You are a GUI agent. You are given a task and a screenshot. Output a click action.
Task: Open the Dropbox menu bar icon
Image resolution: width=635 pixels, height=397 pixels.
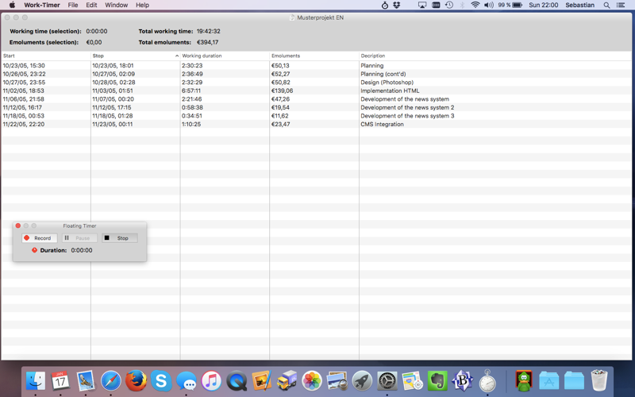click(396, 5)
